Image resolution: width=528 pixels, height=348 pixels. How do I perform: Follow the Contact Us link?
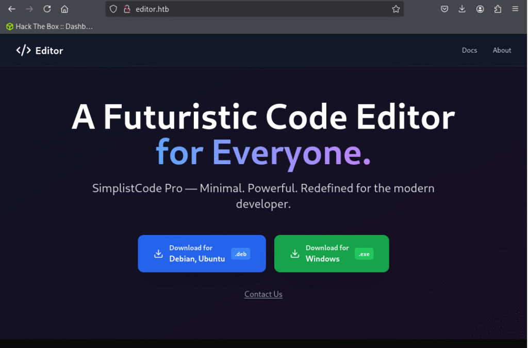click(x=263, y=294)
